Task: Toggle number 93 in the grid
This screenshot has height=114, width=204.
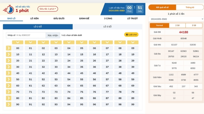Action: 56,104
